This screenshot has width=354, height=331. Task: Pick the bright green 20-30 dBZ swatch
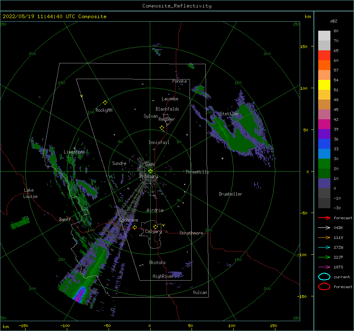(x=324, y=164)
